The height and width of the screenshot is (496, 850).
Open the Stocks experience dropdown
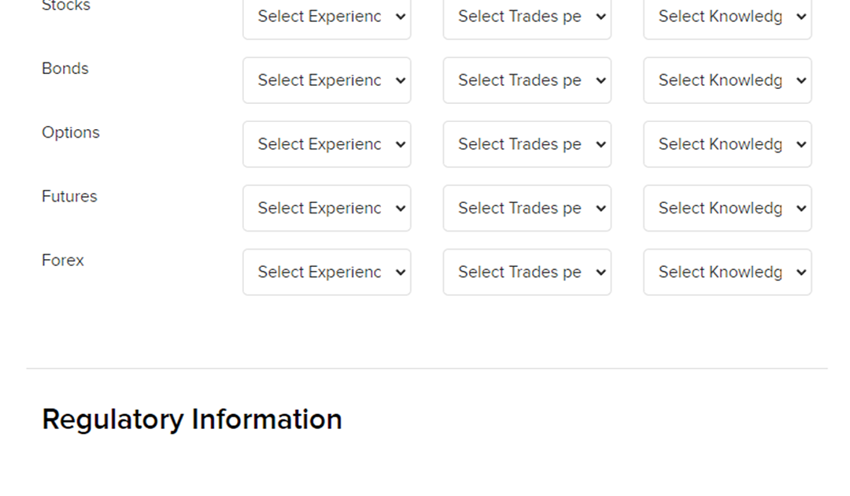(327, 17)
